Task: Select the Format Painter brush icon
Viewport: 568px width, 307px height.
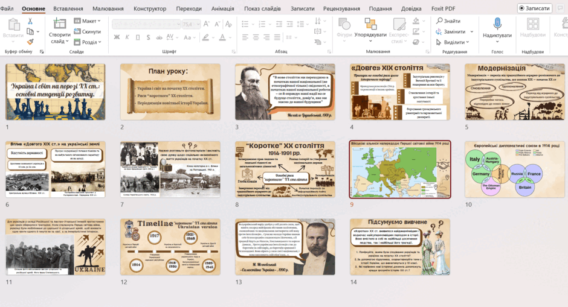Action: tap(30, 42)
